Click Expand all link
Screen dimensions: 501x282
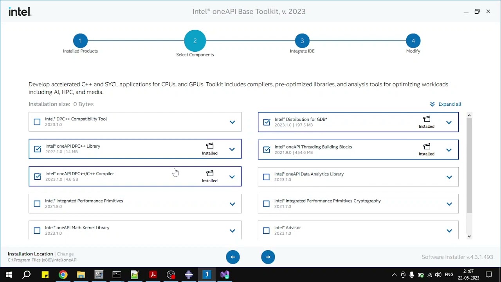point(450,104)
